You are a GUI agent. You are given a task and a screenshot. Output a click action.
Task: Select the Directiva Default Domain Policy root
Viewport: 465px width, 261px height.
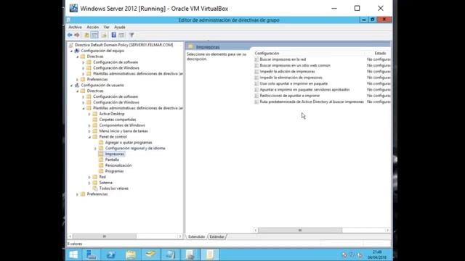coord(124,45)
